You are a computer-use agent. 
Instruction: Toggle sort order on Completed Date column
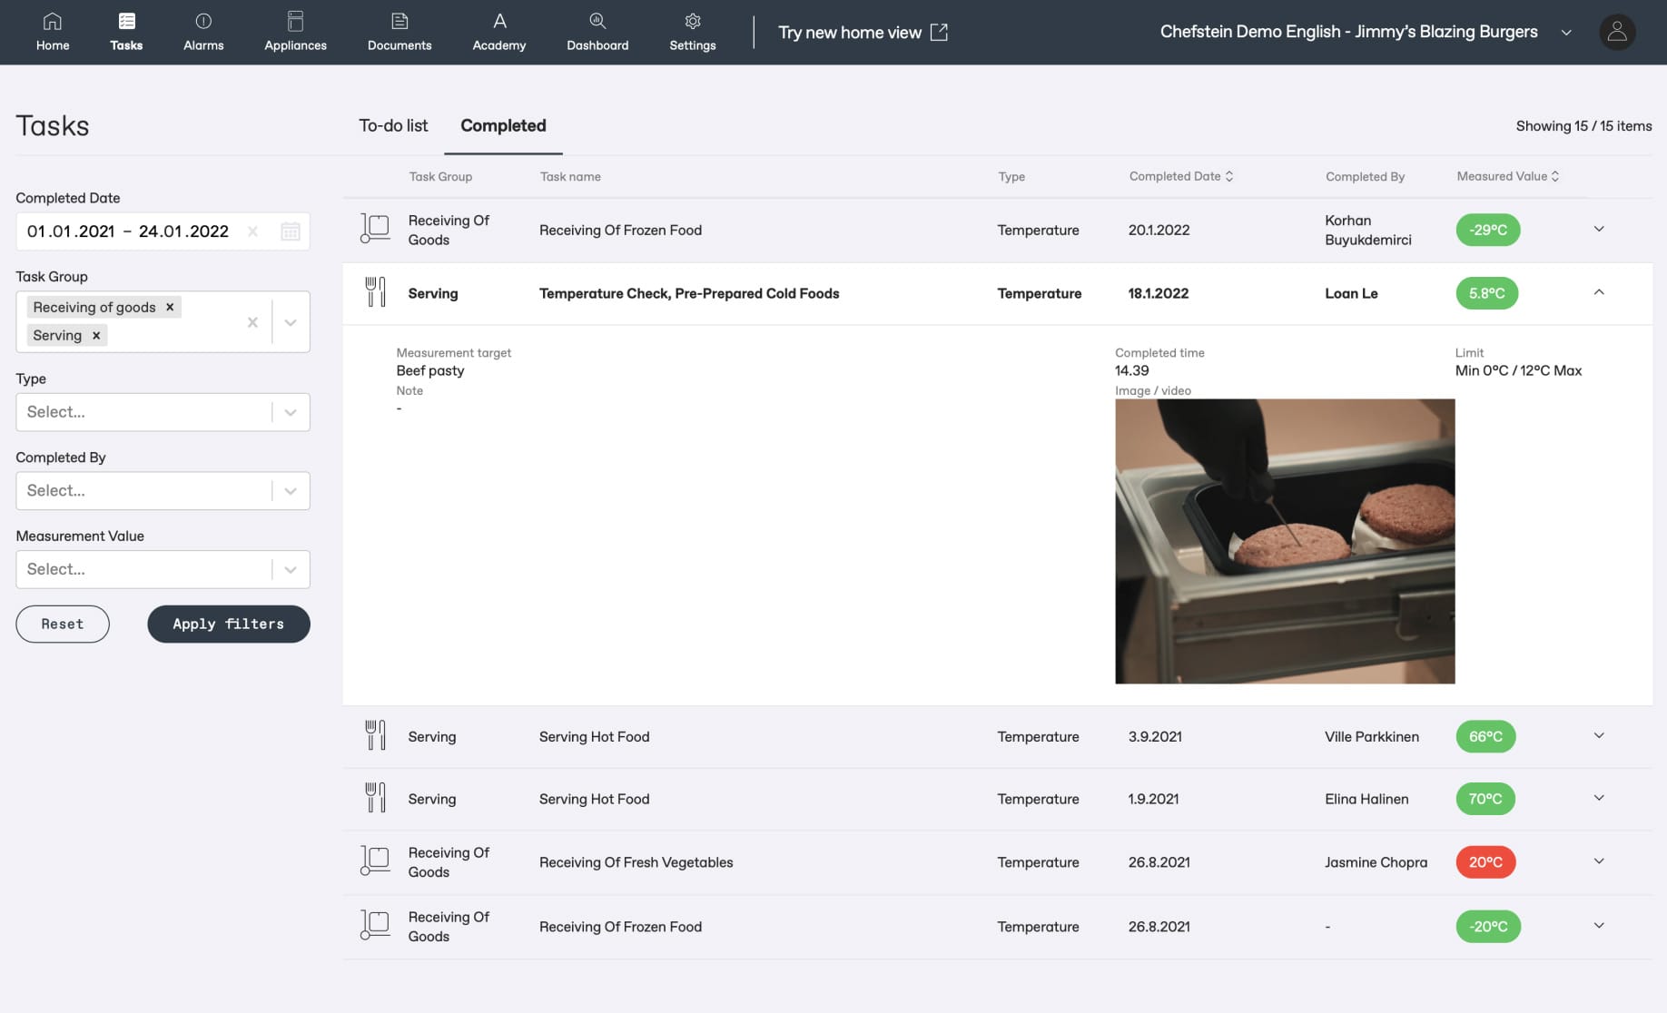coord(1231,176)
